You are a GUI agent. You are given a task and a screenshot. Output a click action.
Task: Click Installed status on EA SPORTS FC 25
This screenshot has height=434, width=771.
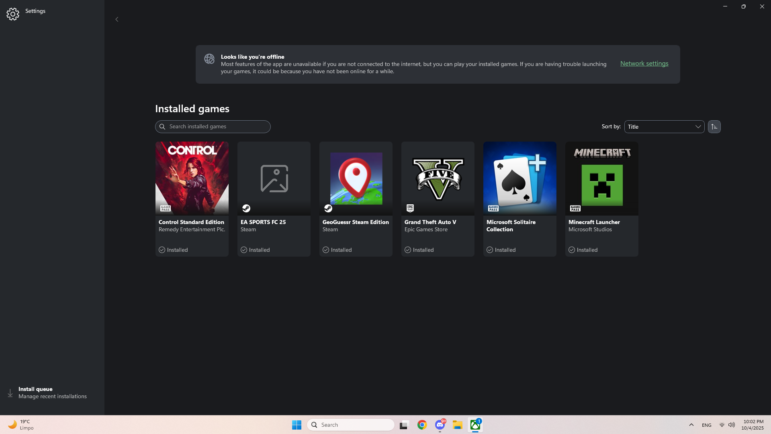pyautogui.click(x=255, y=250)
